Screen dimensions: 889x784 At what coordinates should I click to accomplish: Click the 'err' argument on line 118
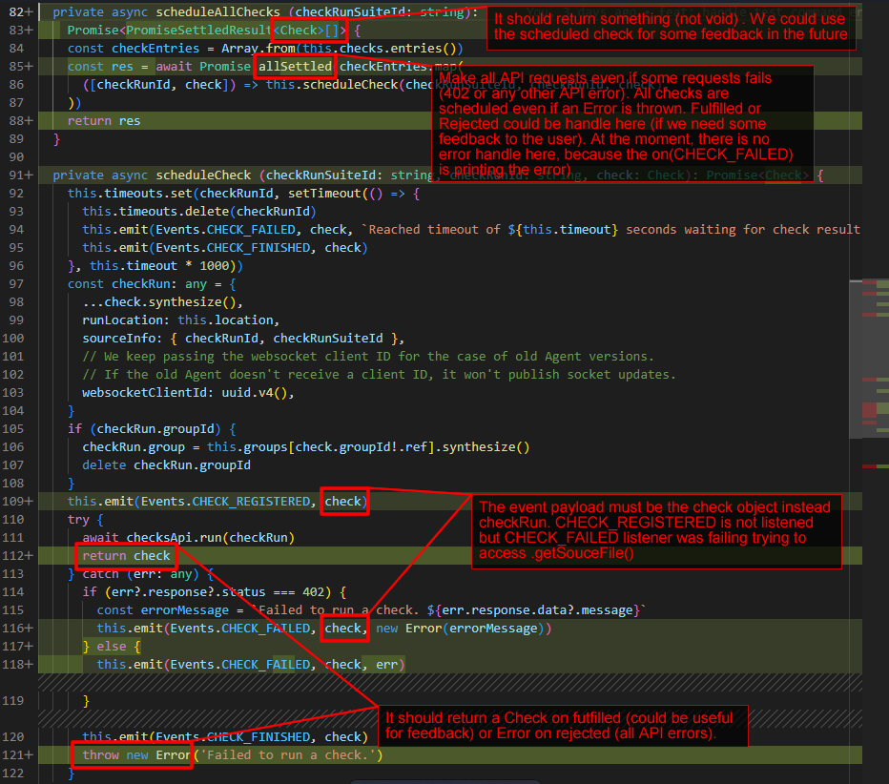click(x=387, y=665)
